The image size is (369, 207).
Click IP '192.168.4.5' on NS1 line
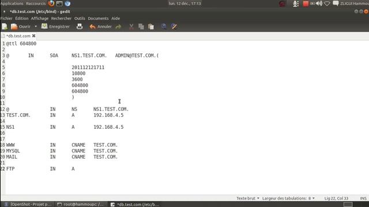[108, 127]
